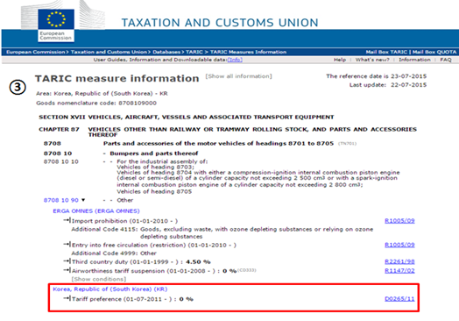The image size is (459, 321).
Task: Open regulation link R2261/98
Action: point(399,261)
